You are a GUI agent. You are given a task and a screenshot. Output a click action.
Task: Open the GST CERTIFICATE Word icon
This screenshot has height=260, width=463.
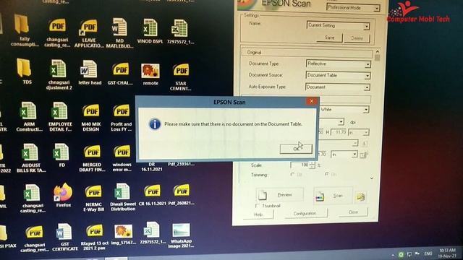tap(64, 237)
